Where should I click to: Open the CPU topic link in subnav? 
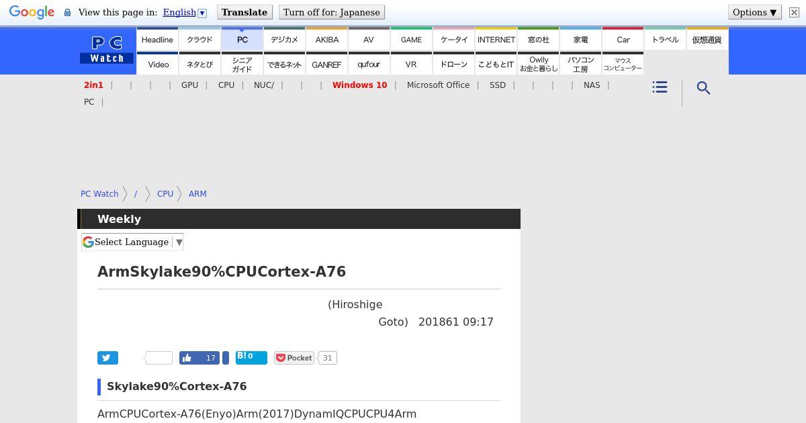226,85
